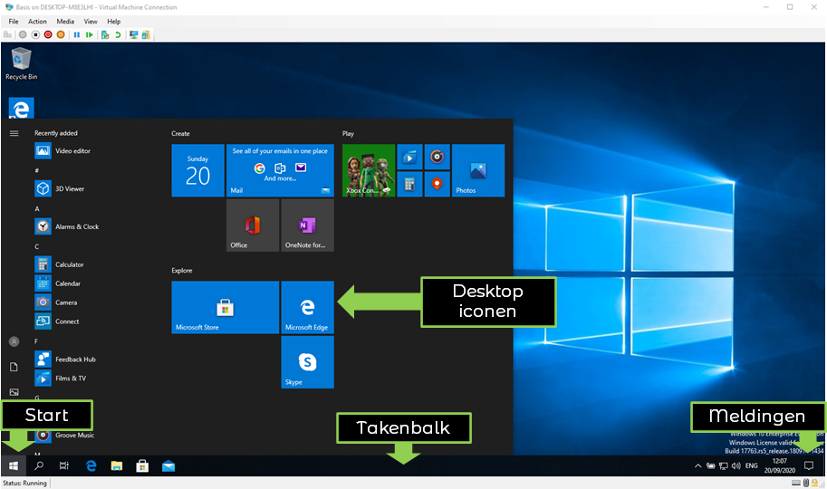Screen dimensions: 827x489
Task: Click the Enhanced Session monitor icon
Action: 133,34
